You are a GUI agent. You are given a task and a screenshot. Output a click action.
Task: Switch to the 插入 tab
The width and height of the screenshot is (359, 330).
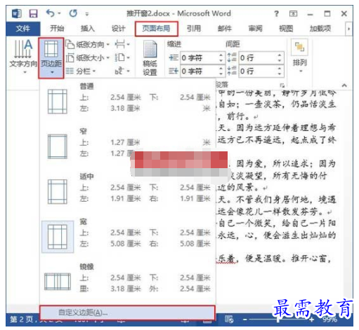point(88,29)
